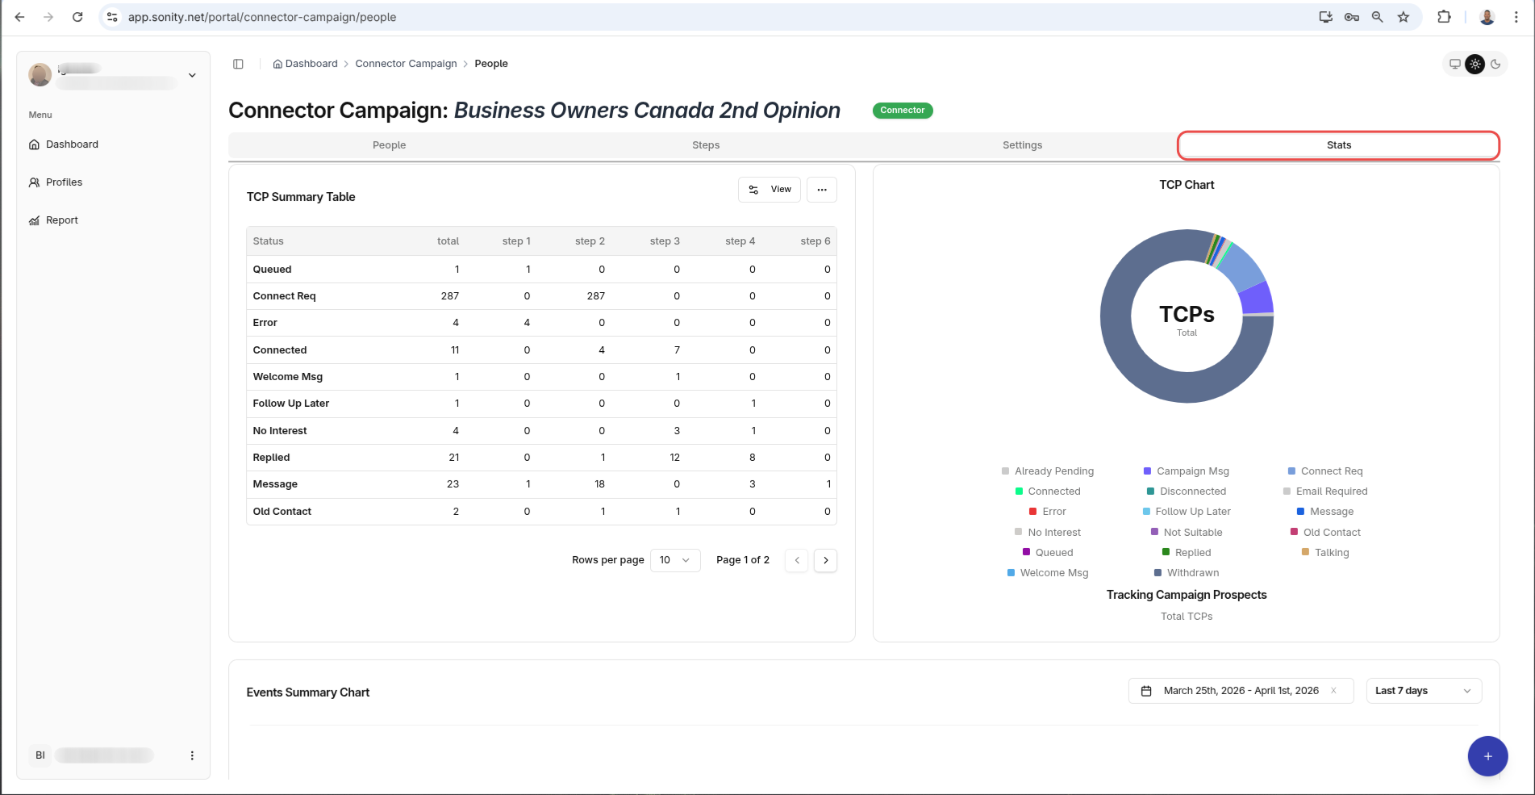Screen dimensions: 1535x795
Task: Open the Chrome profile avatar
Action: point(1487,17)
